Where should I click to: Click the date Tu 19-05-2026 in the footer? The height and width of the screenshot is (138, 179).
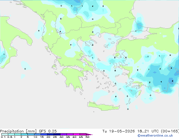click(x=119, y=131)
